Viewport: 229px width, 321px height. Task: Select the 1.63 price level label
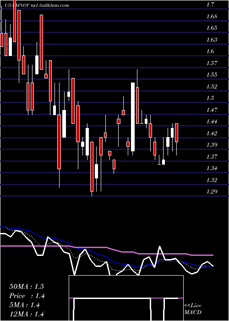coord(212,40)
